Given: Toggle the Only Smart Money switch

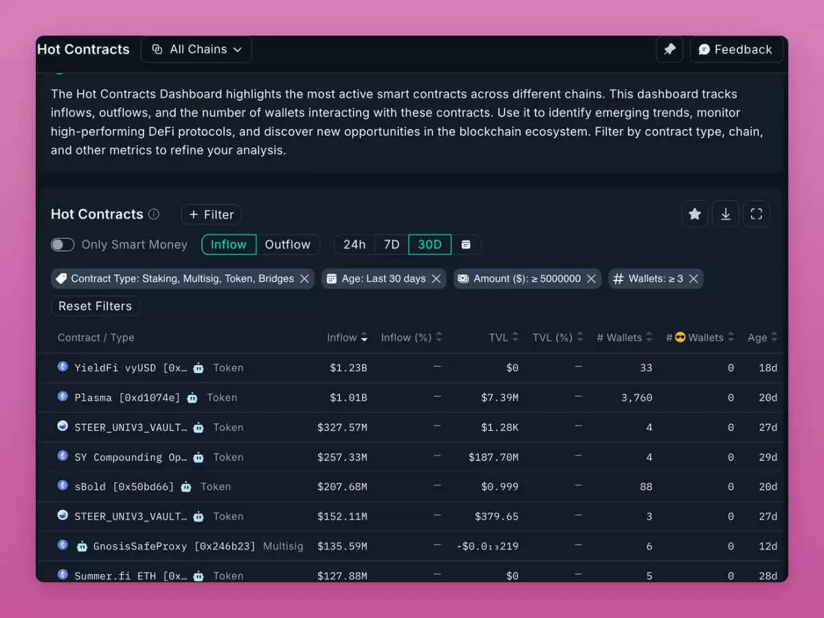Looking at the screenshot, I should pos(62,245).
